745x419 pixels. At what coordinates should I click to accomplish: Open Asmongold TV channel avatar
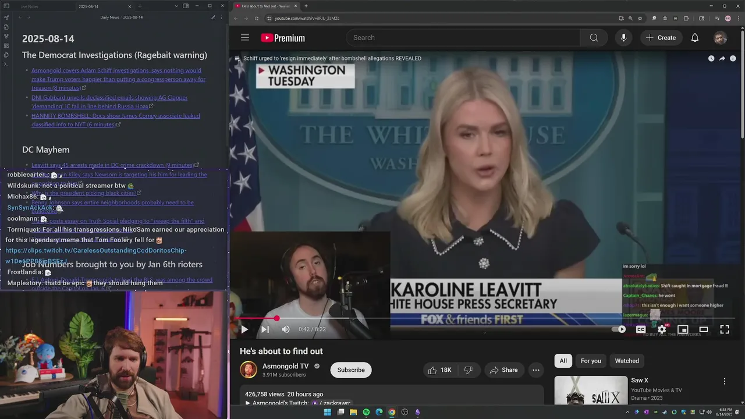pos(249,370)
